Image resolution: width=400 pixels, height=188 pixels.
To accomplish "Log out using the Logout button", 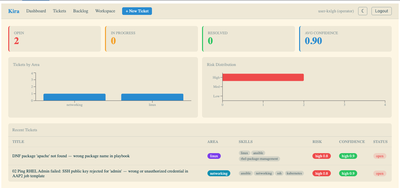I will 382,11.
